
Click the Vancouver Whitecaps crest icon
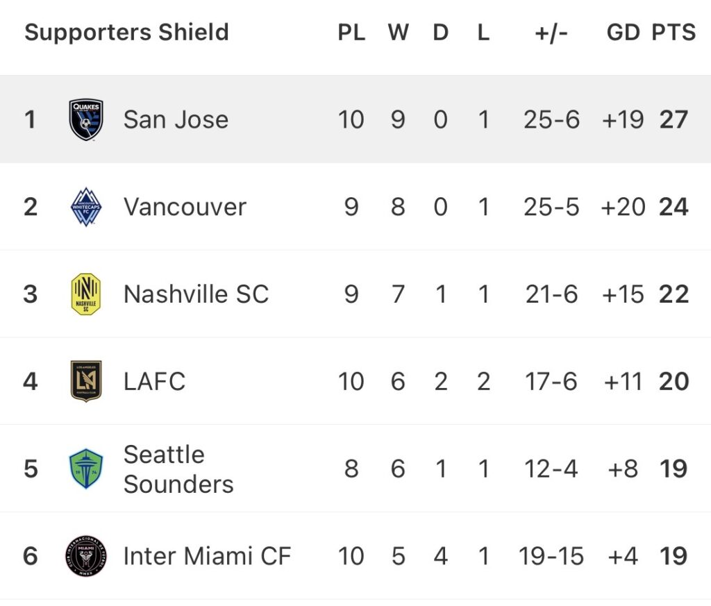click(x=86, y=207)
